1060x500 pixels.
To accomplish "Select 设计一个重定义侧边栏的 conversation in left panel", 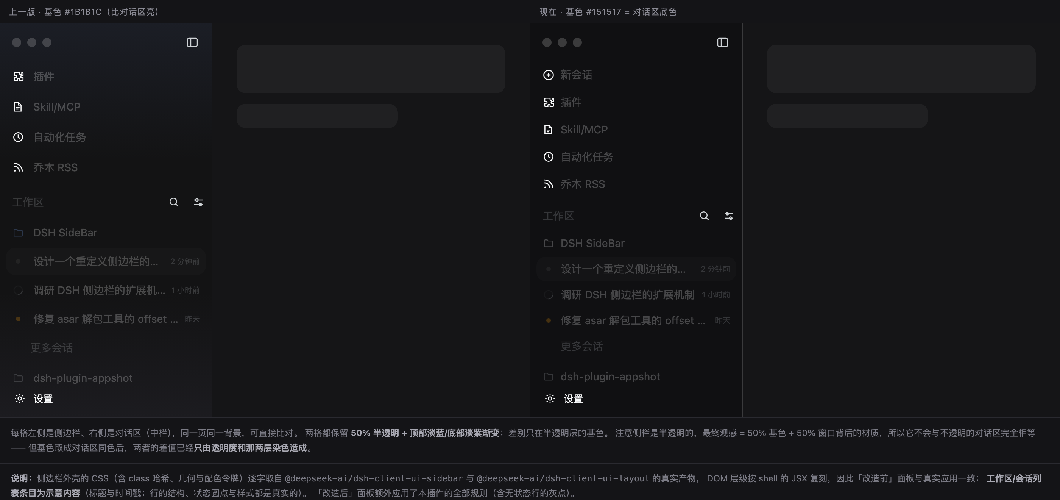I will [106, 261].
